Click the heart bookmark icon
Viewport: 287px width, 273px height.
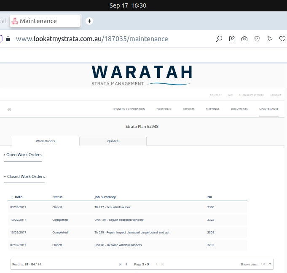(282, 39)
